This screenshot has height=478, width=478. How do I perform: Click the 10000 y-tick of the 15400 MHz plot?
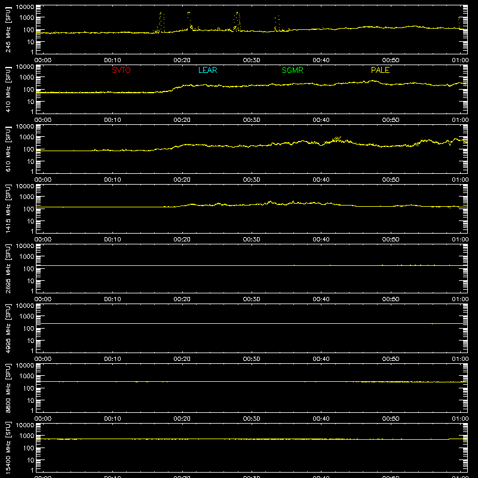point(25,425)
